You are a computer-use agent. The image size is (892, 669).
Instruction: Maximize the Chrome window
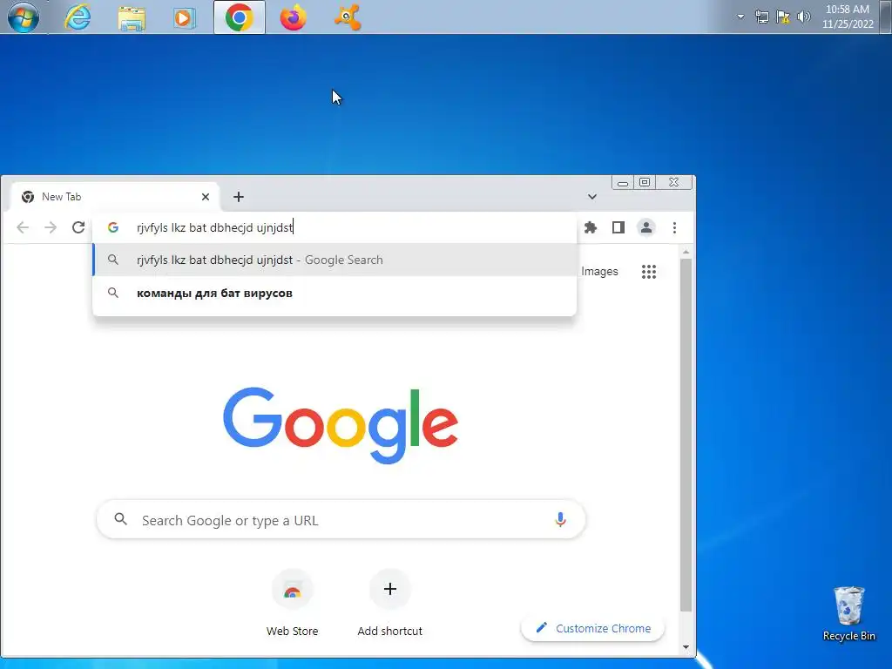tap(645, 183)
